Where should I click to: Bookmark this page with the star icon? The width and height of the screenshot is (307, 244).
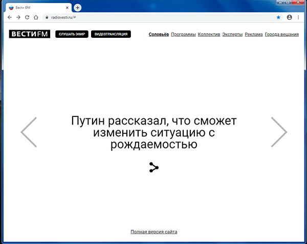pos(278,17)
